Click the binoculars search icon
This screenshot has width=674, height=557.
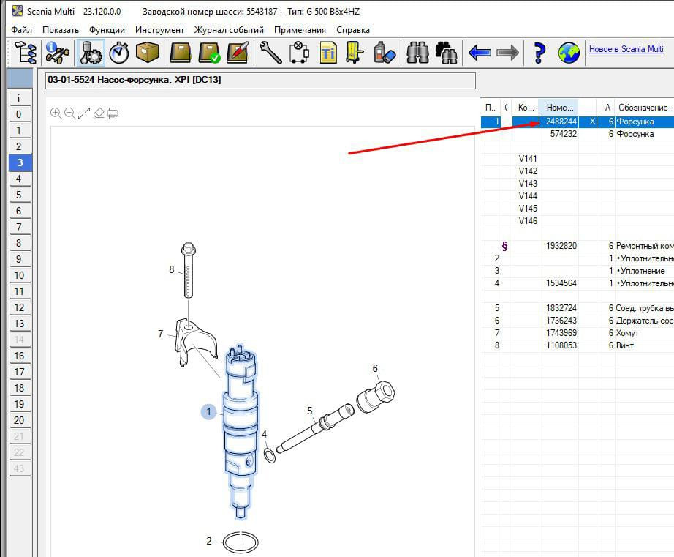(x=418, y=53)
